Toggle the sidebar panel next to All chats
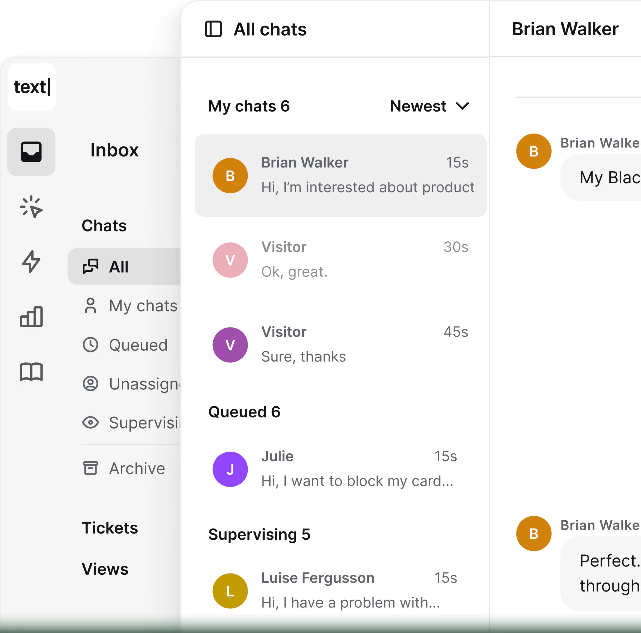 click(213, 29)
